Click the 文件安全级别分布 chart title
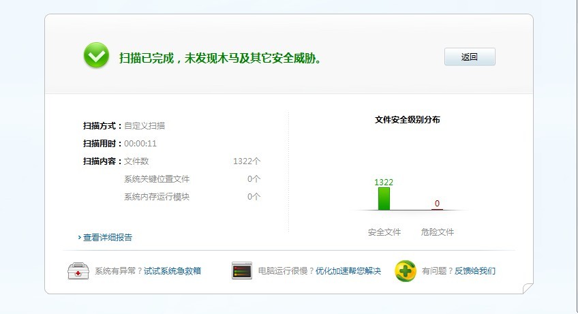Screen dimensions: 578x314 point(408,120)
